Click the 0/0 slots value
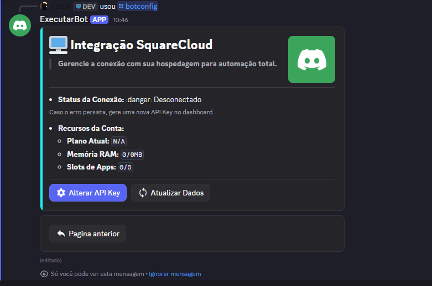The image size is (432, 286). tap(126, 167)
